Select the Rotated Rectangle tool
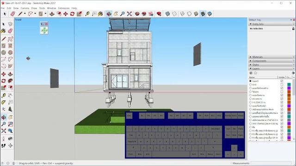 click(10, 46)
